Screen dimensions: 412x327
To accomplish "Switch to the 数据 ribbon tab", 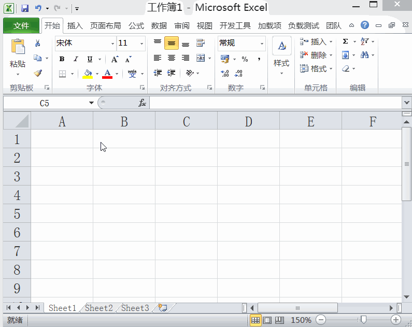I will click(x=159, y=26).
